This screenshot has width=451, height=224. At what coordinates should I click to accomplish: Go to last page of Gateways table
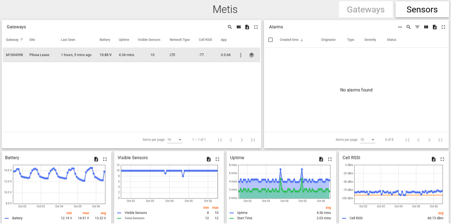click(x=252, y=140)
